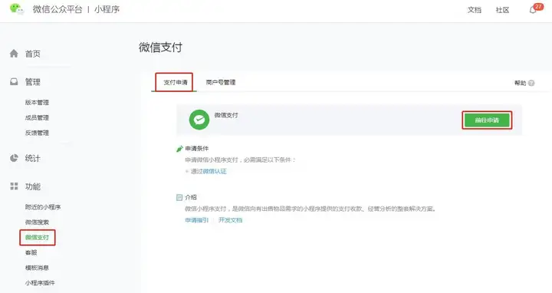Go to 首页 in the sidebar
Image resolution: width=552 pixels, height=293 pixels.
[33, 54]
